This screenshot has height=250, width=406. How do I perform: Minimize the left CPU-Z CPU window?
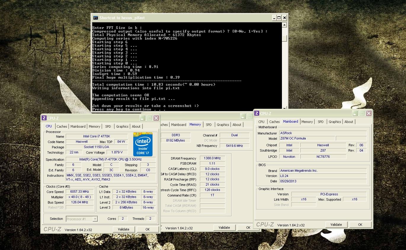142,118
